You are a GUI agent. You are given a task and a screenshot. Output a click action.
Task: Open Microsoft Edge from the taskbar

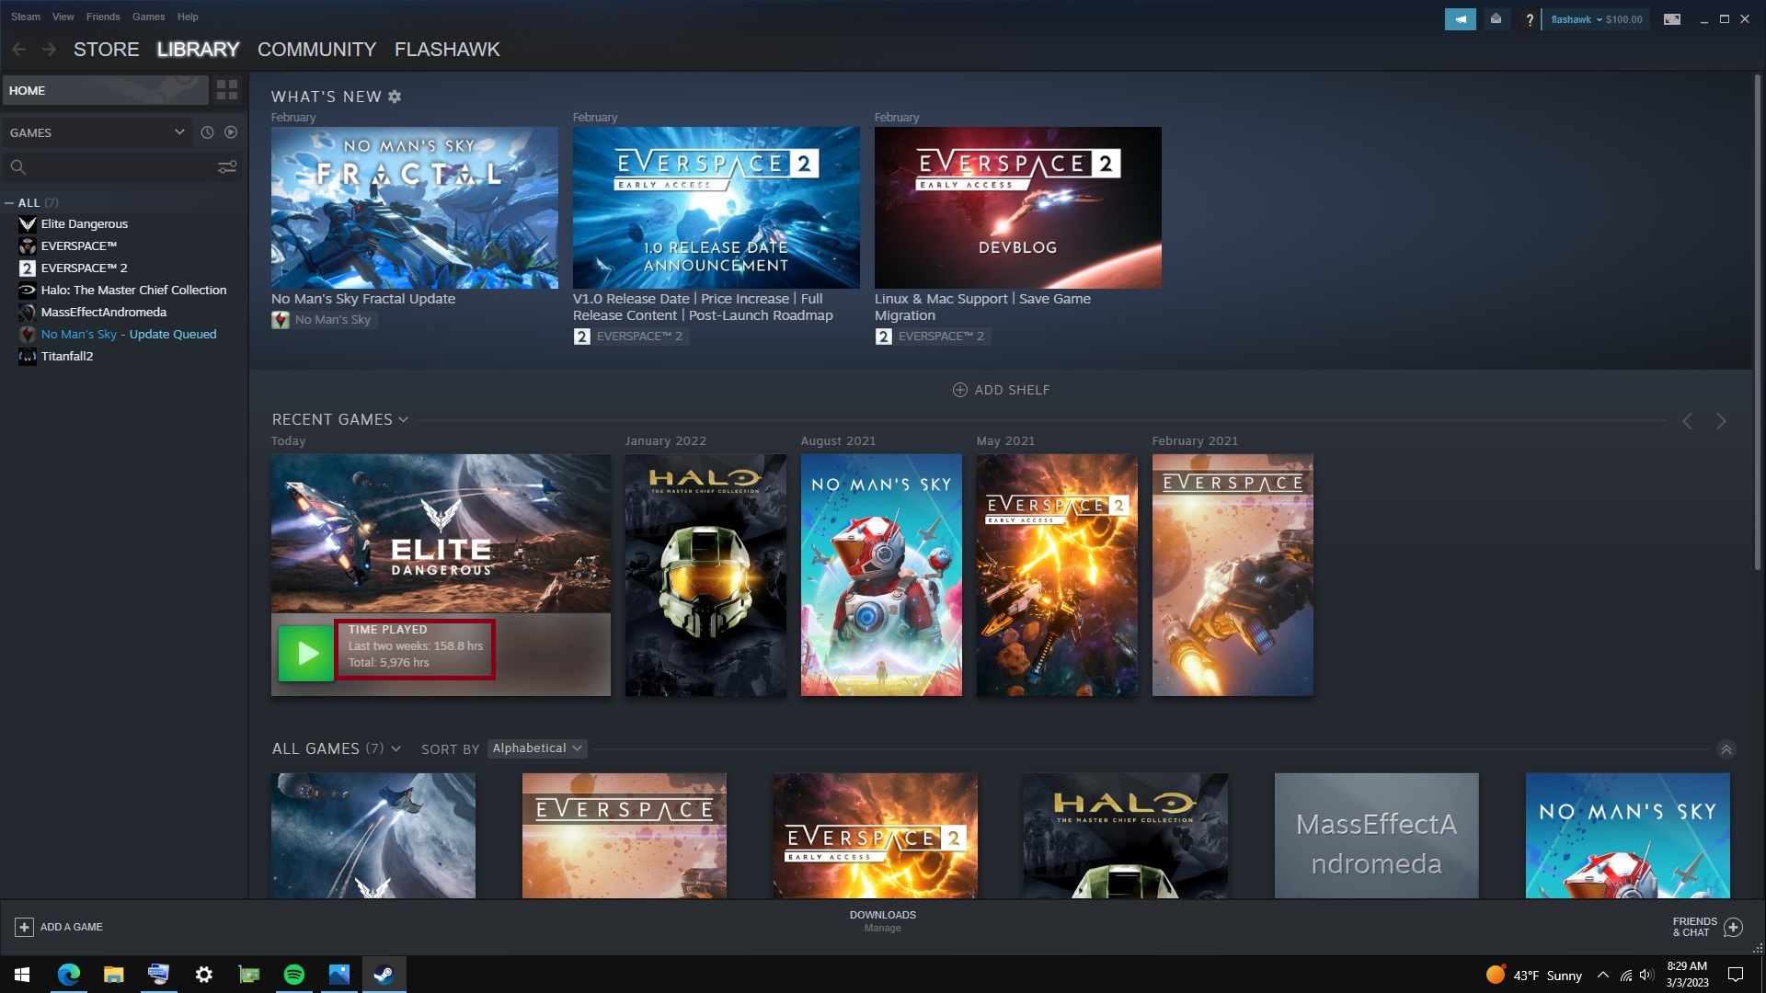point(68,975)
